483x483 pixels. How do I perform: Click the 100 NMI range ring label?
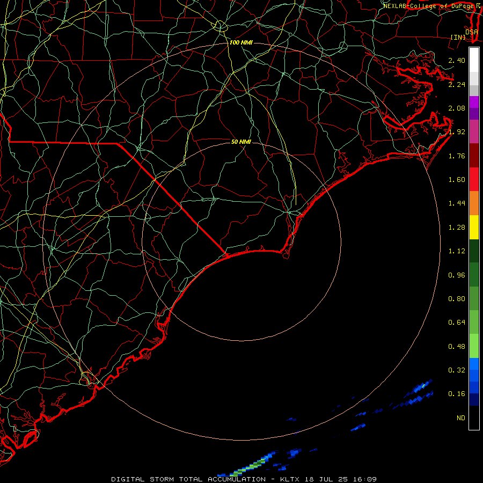click(241, 42)
